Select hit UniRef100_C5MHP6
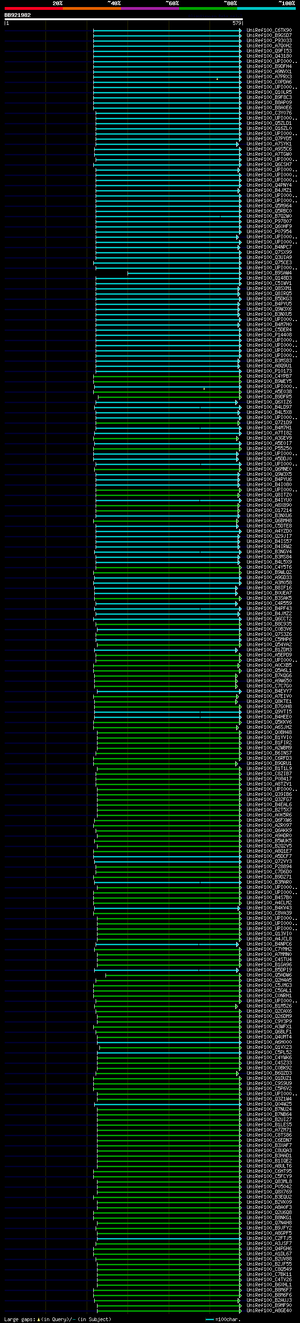Viewport: 300px width, 1323px height. [269, 639]
